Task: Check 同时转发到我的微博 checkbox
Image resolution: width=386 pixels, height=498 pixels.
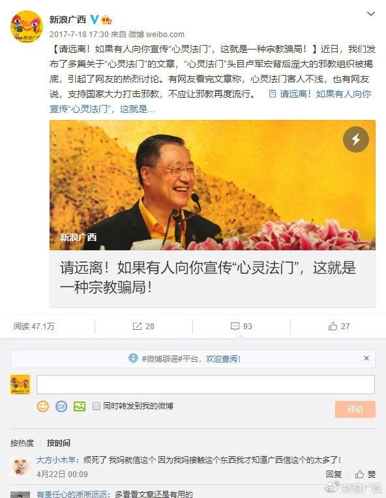Action: coord(96,406)
